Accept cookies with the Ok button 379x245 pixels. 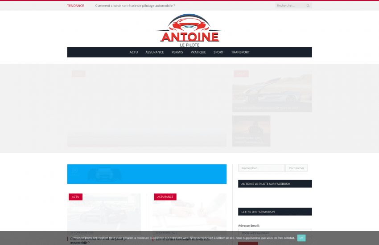[x=301, y=238]
